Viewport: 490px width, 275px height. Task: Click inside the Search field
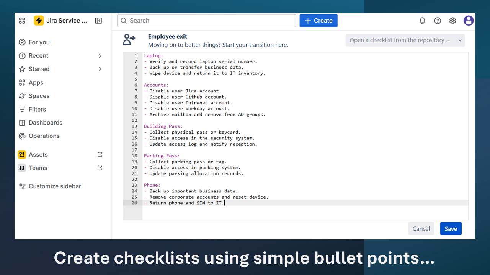[207, 21]
